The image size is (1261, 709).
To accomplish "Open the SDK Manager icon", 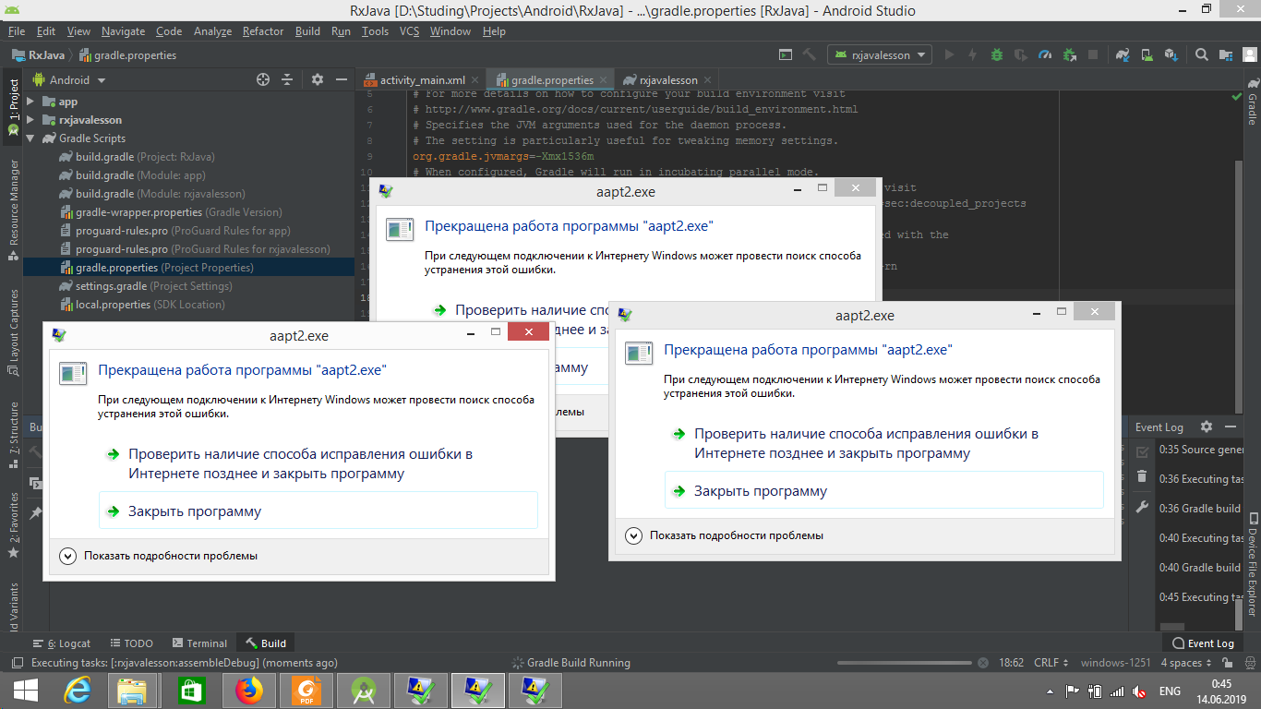I will (x=1170, y=54).
